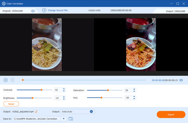The width and height of the screenshot is (188, 123).
Task: Open output settings gear icon
Action: [x=91, y=111]
